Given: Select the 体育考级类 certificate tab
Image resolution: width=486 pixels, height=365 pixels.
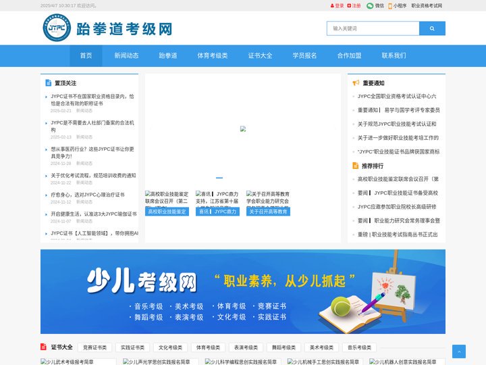Looking at the screenshot, I should coord(209,347).
